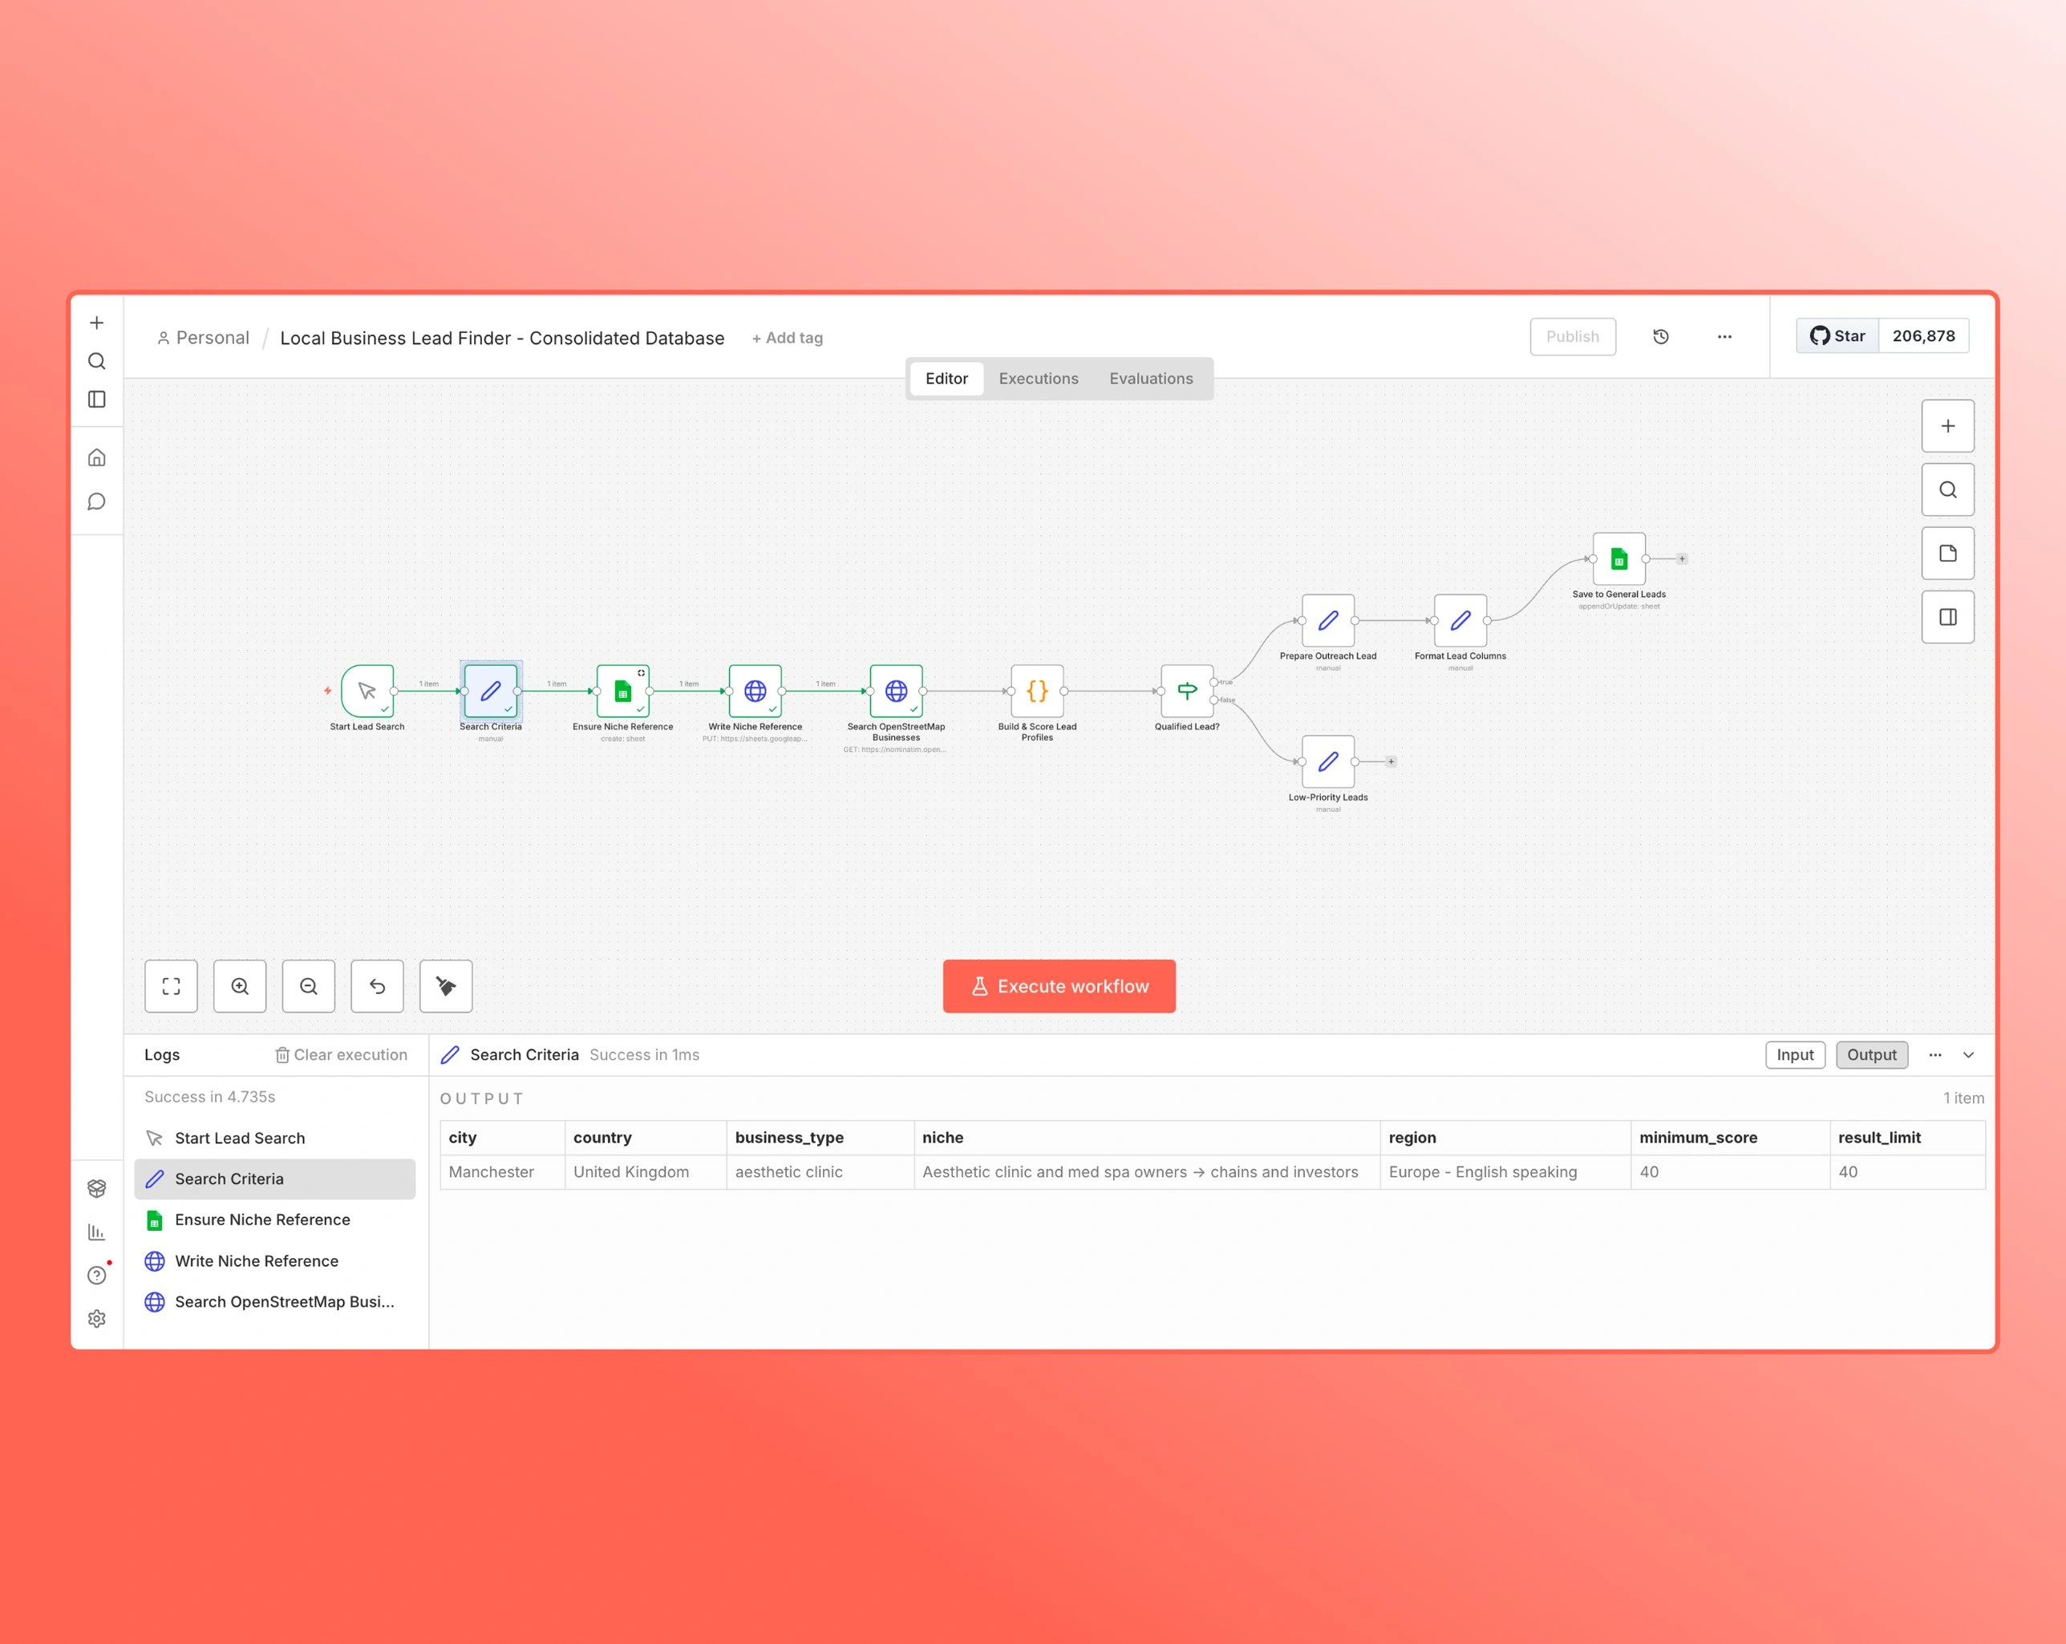The image size is (2066, 1644).
Task: Toggle the canvas side panel button
Action: click(1947, 616)
